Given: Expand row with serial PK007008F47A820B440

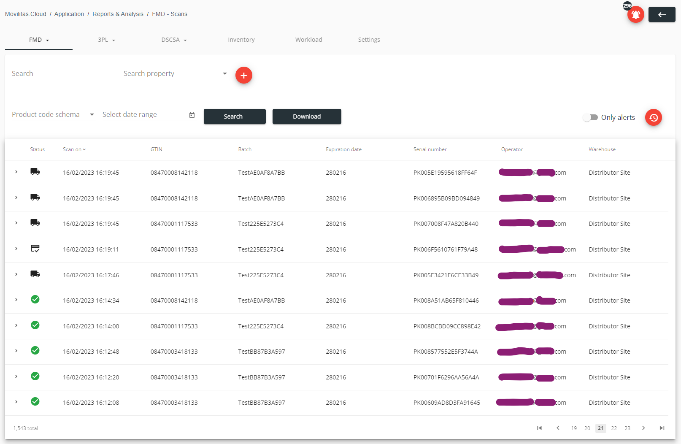Looking at the screenshot, I should click(16, 223).
